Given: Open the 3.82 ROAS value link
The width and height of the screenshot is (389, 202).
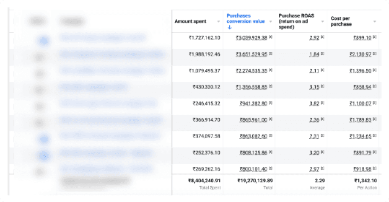Looking at the screenshot, I should (x=314, y=104).
